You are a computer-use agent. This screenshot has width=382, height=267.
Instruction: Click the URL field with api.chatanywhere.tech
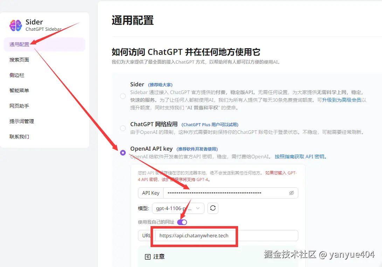point(226,236)
